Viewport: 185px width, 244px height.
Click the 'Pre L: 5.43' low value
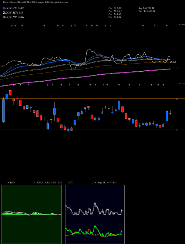pyautogui.click(x=115, y=14)
